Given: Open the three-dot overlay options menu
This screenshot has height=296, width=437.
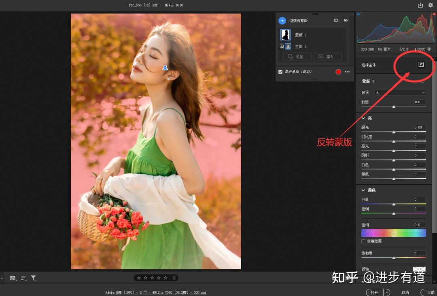Looking at the screenshot, I should [347, 72].
